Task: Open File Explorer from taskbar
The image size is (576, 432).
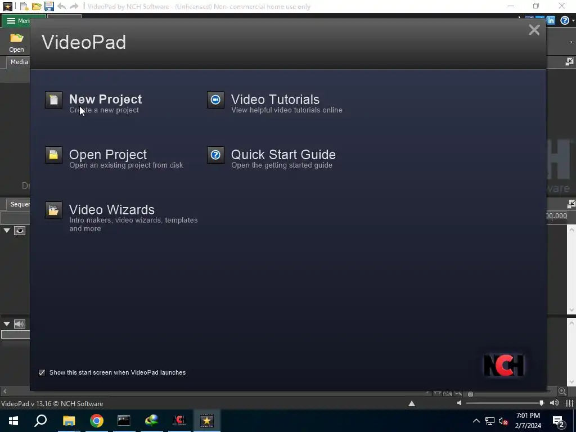Action: tap(69, 421)
